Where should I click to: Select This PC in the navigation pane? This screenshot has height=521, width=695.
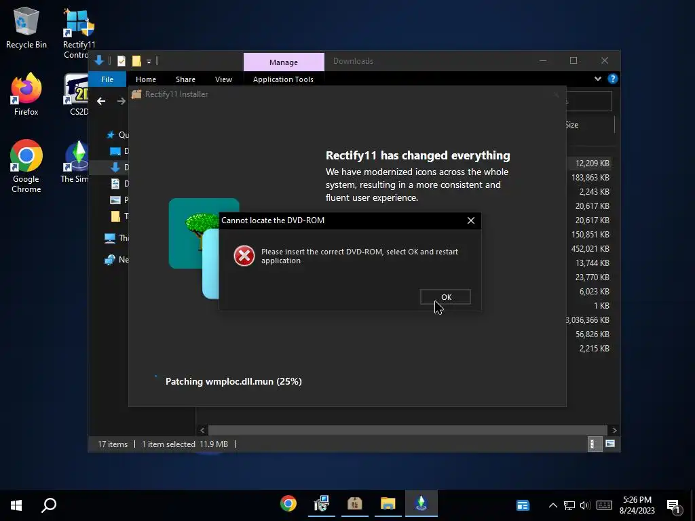click(117, 238)
